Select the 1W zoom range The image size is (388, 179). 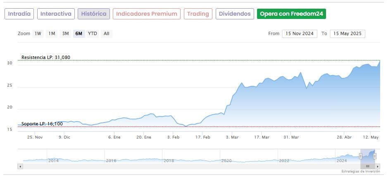coord(38,34)
